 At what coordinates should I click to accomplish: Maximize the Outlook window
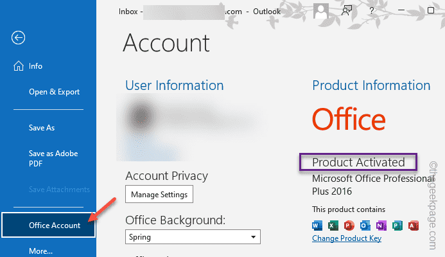point(431,10)
